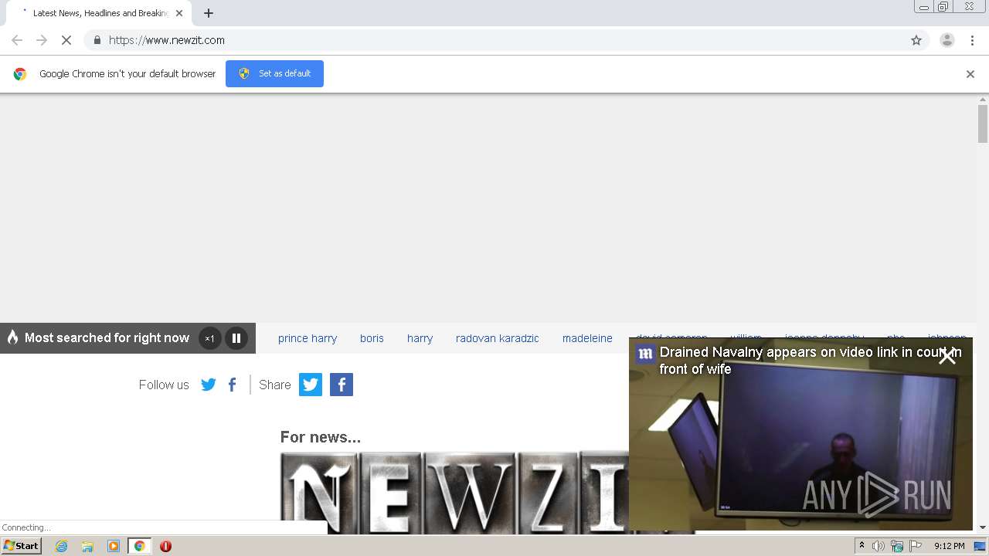Viewport: 989px width, 556px height.
Task: Click the Mail Online video logo
Action: click(x=645, y=354)
